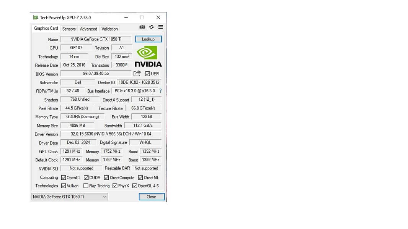This screenshot has height=229, width=408.
Task: Toggle the DirectCompute checkbox
Action: (106, 177)
